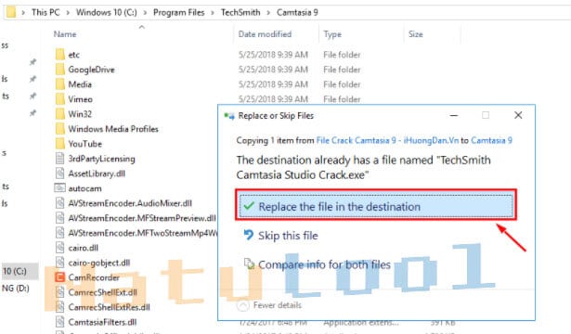This screenshot has height=334, width=571.
Task: Minimize the Replace or Skip Files dialog
Action: pos(454,115)
